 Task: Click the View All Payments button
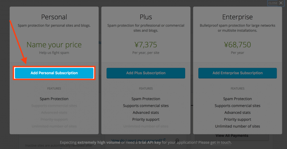pos(232,135)
